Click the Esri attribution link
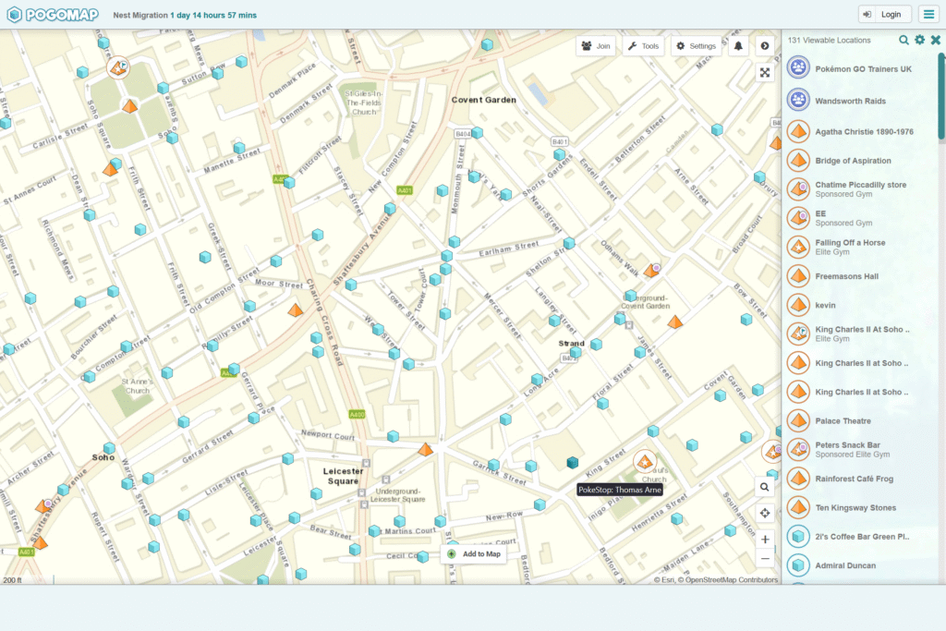The image size is (946, 631). 667,579
